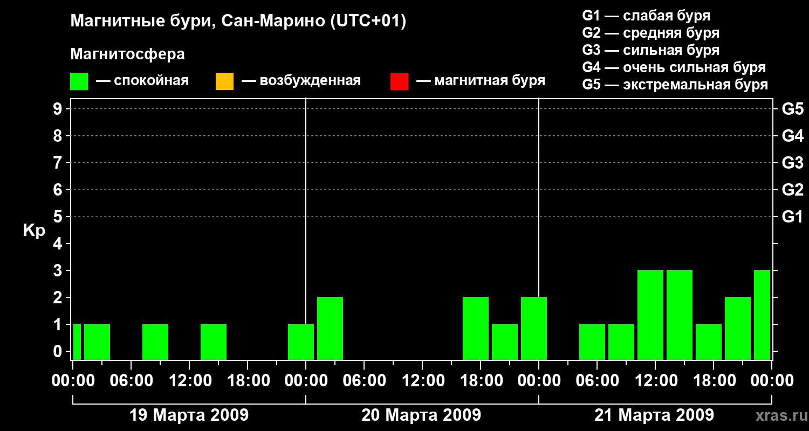Click the bar crossing midnight into 20 Марта
Image resolution: width=809 pixels, height=431 pixels.
tap(301, 342)
